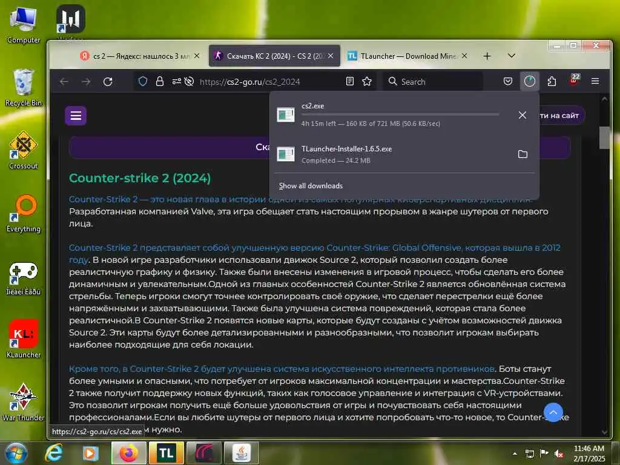Open a new browser tab
The height and width of the screenshot is (465, 620).
(487, 56)
